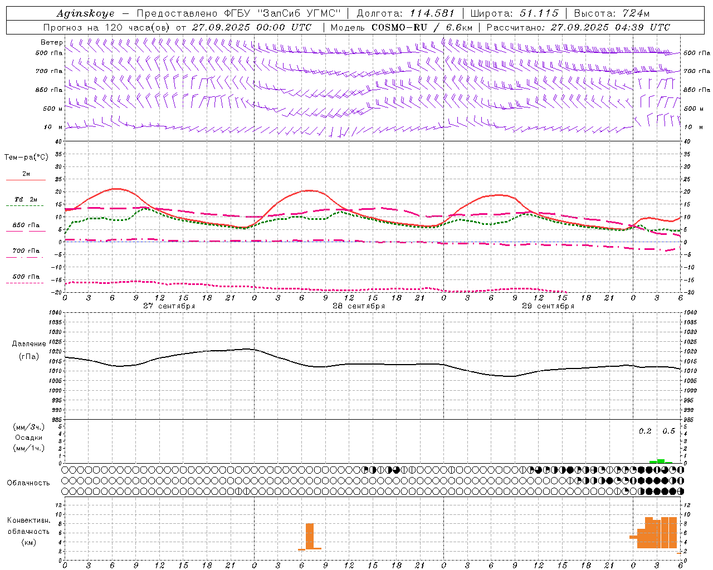Click the text "Рассчитано: 27.09.2025 04:39 UTC"

[578, 27]
